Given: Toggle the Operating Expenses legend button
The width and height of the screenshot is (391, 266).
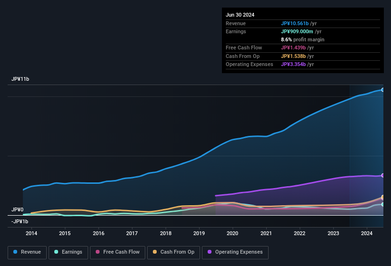Looking at the screenshot, I should coord(235,252).
